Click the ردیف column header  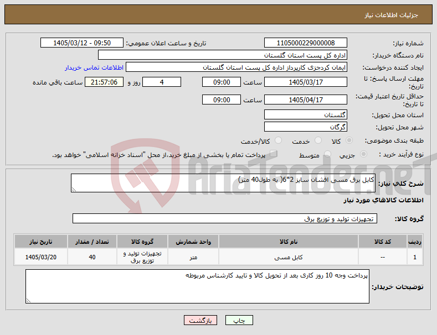tap(415, 242)
